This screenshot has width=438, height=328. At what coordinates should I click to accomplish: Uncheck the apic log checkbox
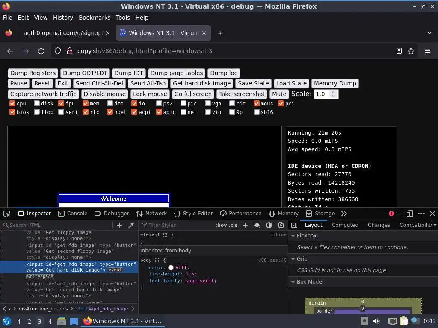pyautogui.click(x=159, y=112)
